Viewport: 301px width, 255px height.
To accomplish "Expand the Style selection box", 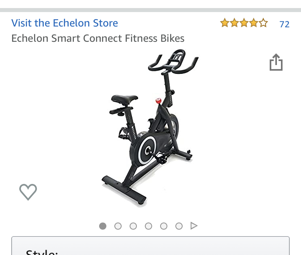I will 150,246.
